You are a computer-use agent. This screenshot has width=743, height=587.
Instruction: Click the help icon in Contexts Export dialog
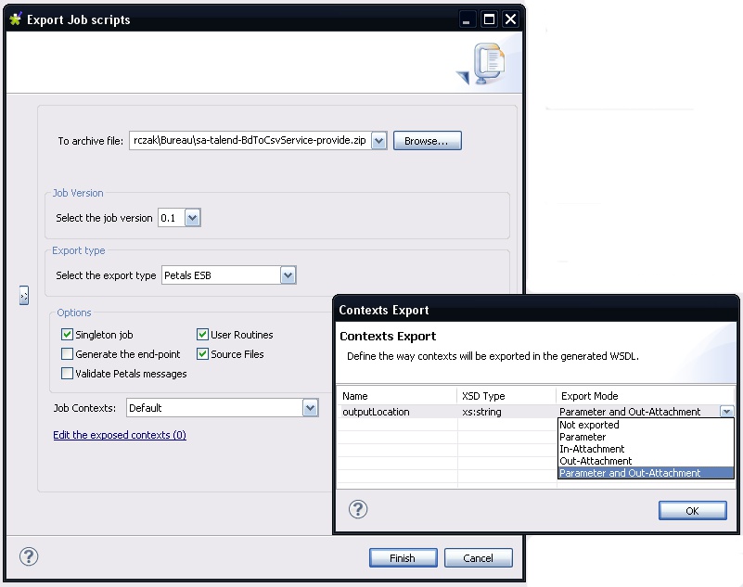click(357, 509)
